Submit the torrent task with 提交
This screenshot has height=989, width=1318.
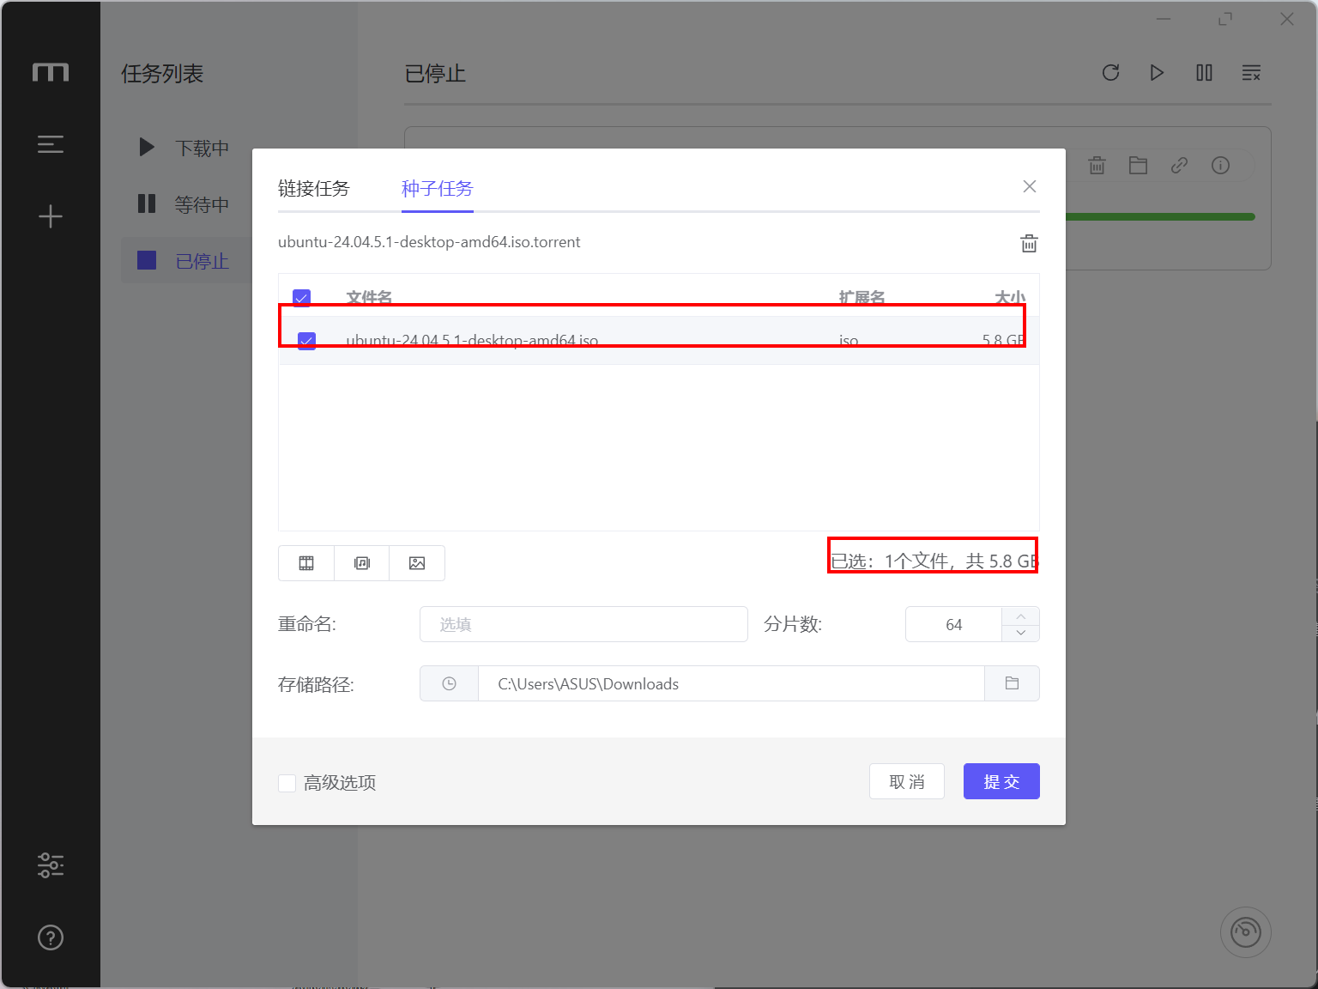(x=1001, y=781)
